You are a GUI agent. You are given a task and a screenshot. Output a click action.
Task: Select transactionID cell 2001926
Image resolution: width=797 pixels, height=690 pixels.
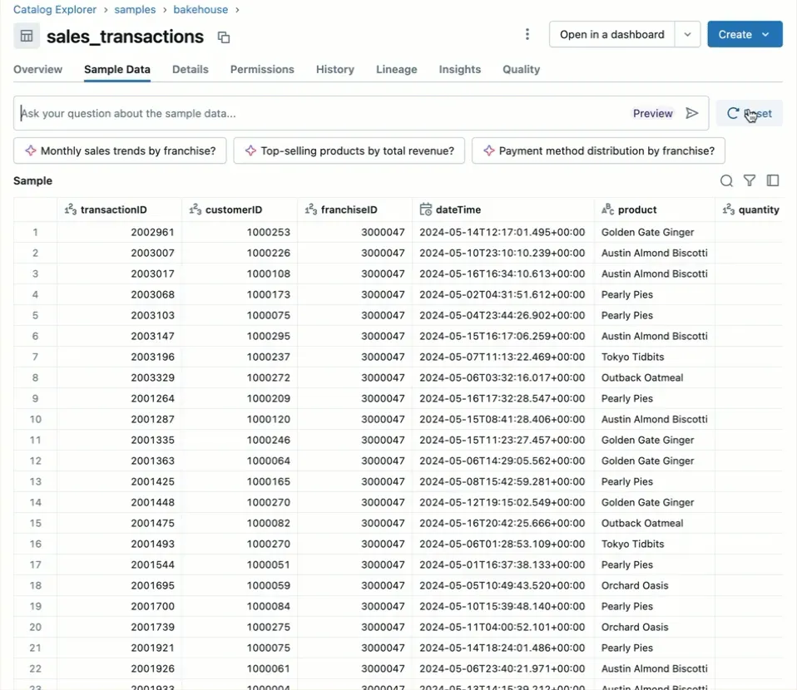click(x=119, y=669)
